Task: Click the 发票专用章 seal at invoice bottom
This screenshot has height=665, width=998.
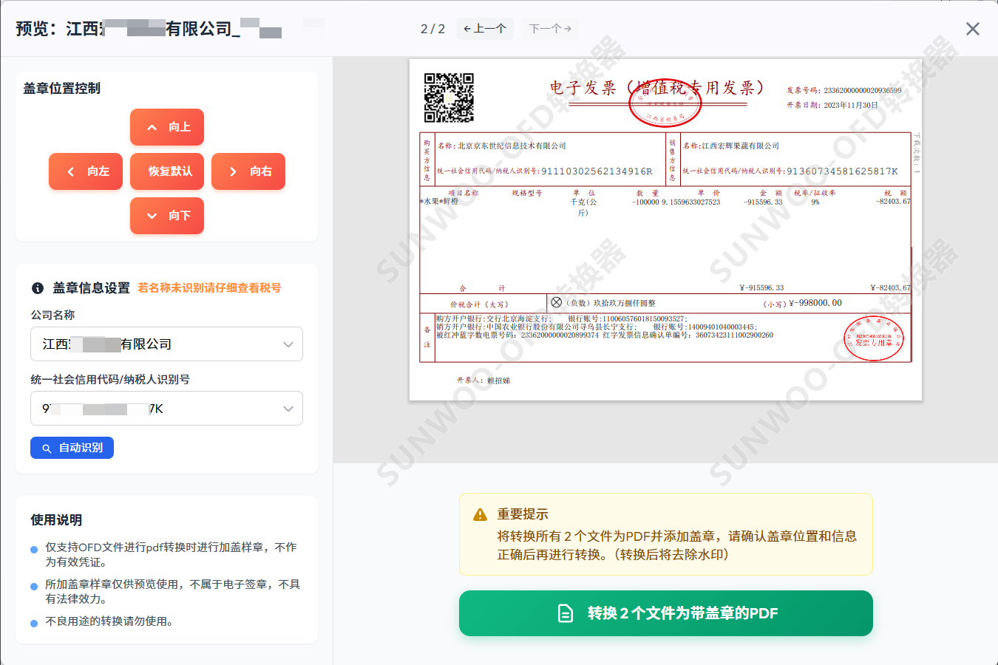Action: [x=874, y=338]
